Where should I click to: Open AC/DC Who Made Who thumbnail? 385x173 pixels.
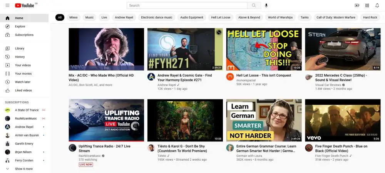click(106, 49)
